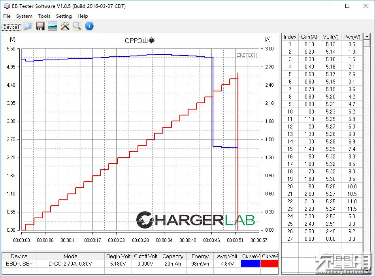Click the CurveA column header
Image resolution: width=375 pixels, height=277 pixels.
[269, 256]
